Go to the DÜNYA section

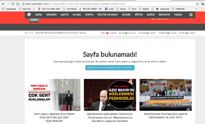point(89,15)
